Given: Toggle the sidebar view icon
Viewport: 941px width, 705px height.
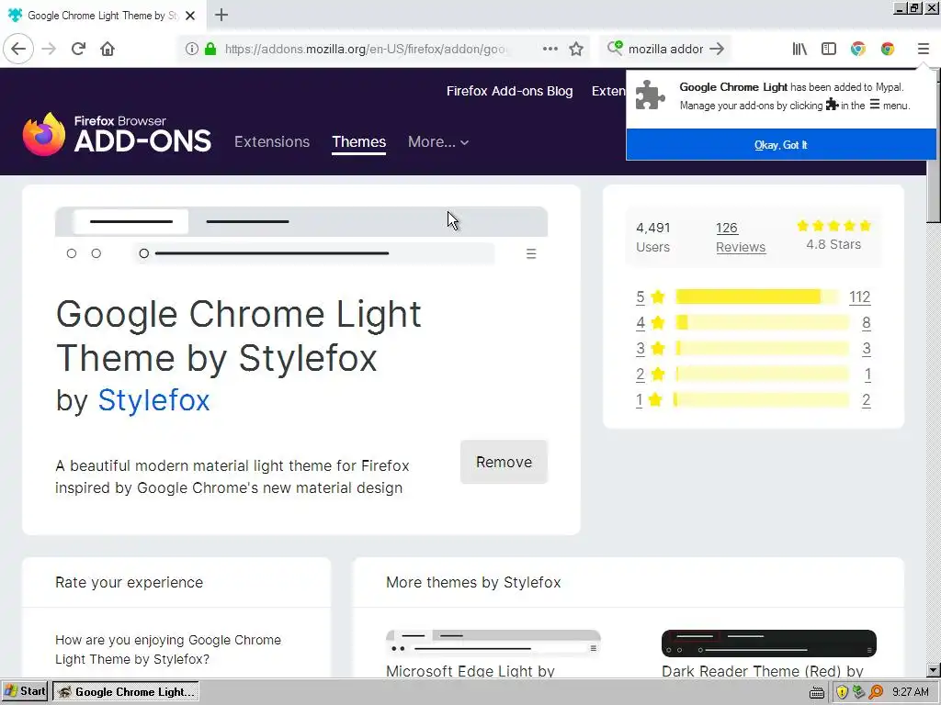Looking at the screenshot, I should coord(829,49).
